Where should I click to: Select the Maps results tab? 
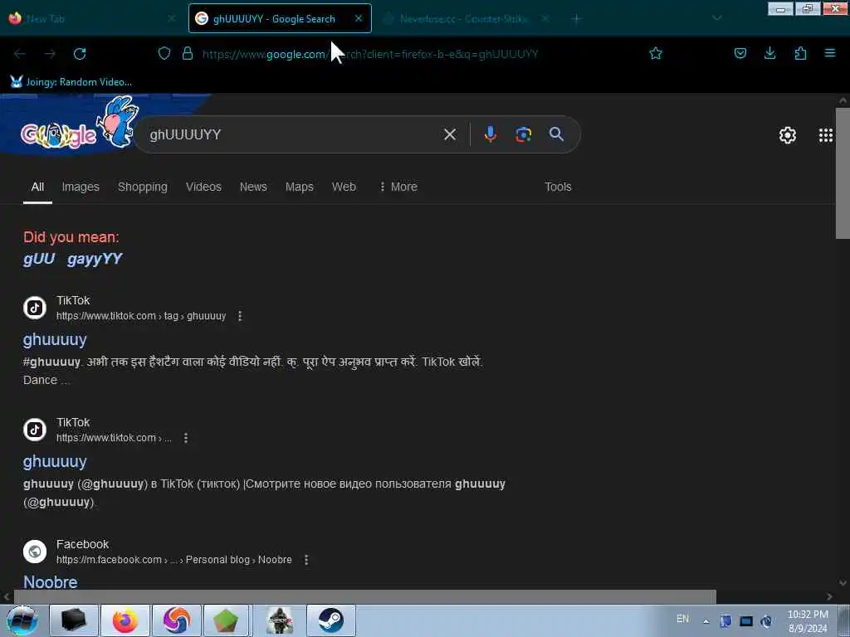click(x=299, y=187)
